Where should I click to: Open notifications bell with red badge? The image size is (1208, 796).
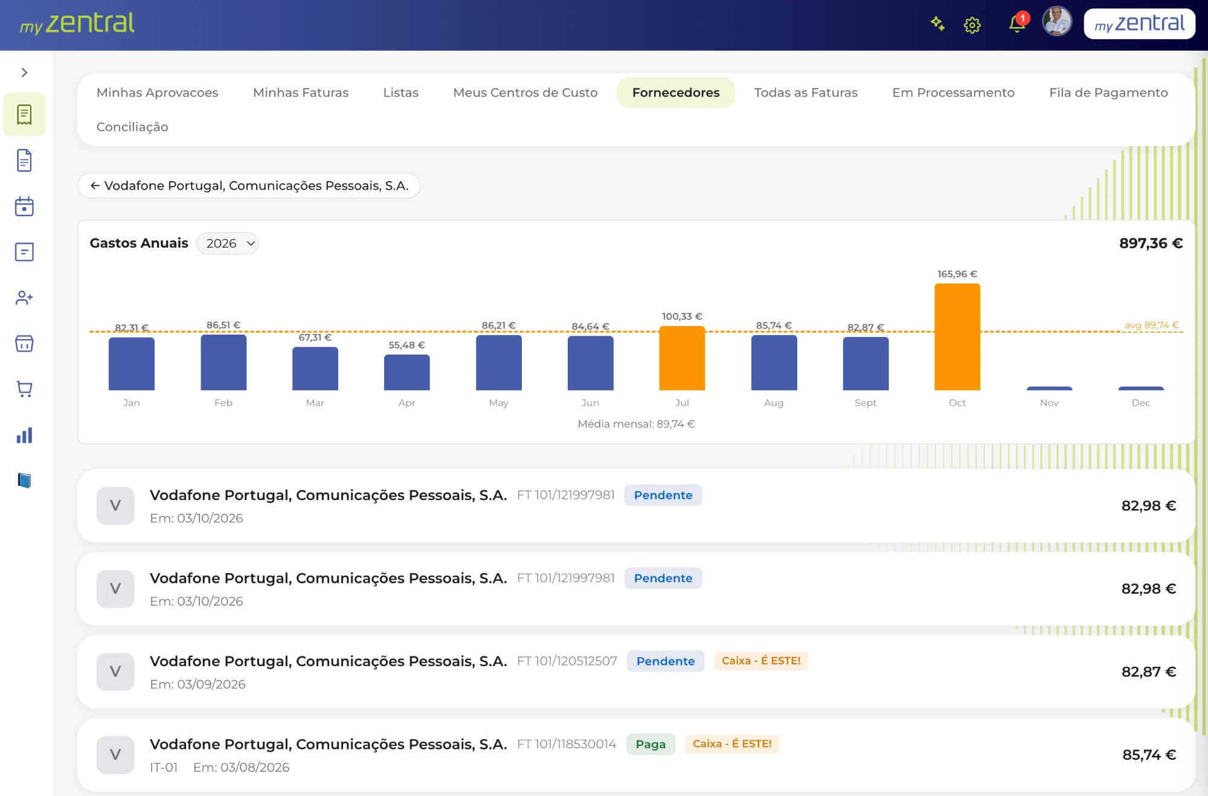[1018, 23]
